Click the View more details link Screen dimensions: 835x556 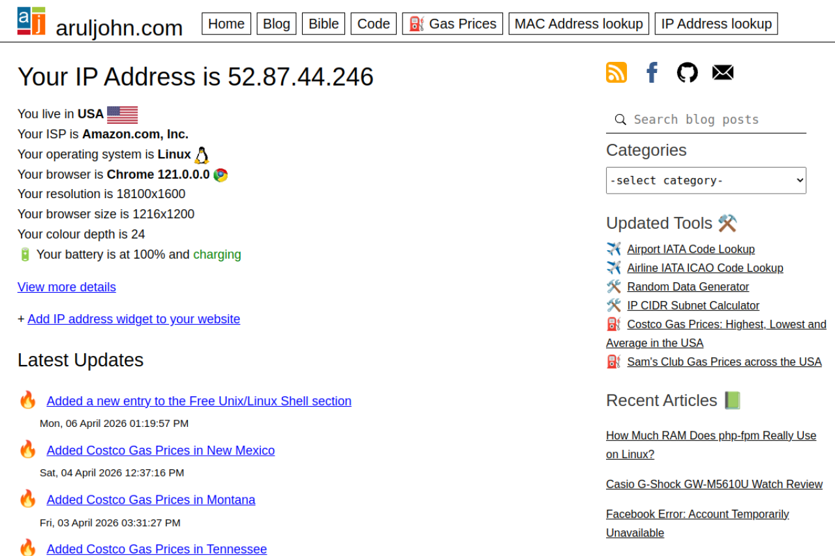point(67,287)
